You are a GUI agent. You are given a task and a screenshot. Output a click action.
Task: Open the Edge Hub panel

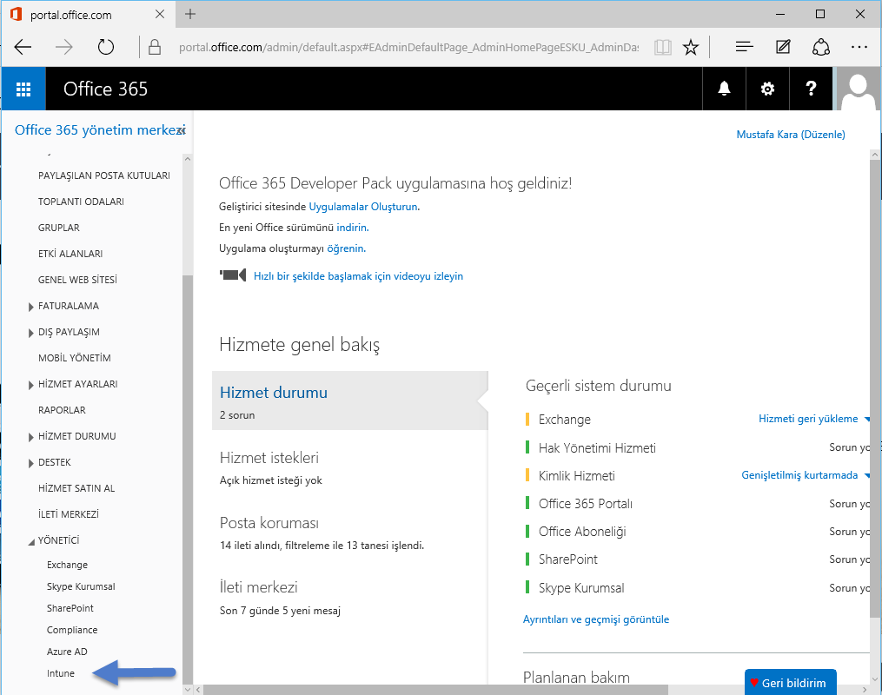744,47
